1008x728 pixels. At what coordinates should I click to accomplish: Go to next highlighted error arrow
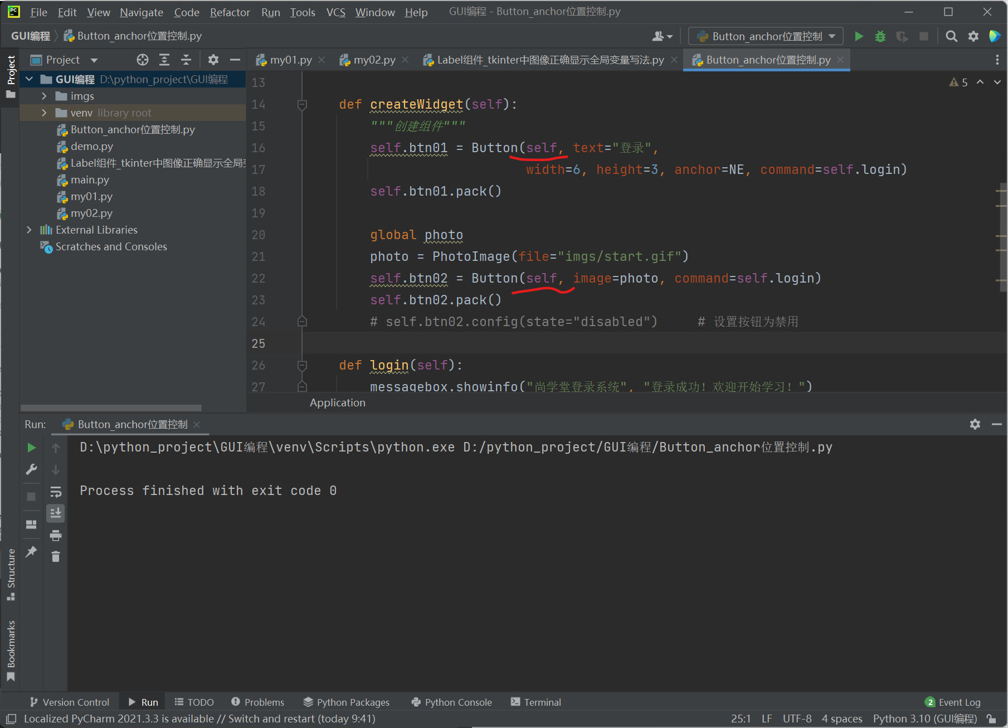click(x=997, y=82)
